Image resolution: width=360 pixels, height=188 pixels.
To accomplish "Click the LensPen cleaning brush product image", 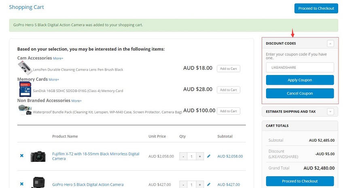I will [25, 68].
